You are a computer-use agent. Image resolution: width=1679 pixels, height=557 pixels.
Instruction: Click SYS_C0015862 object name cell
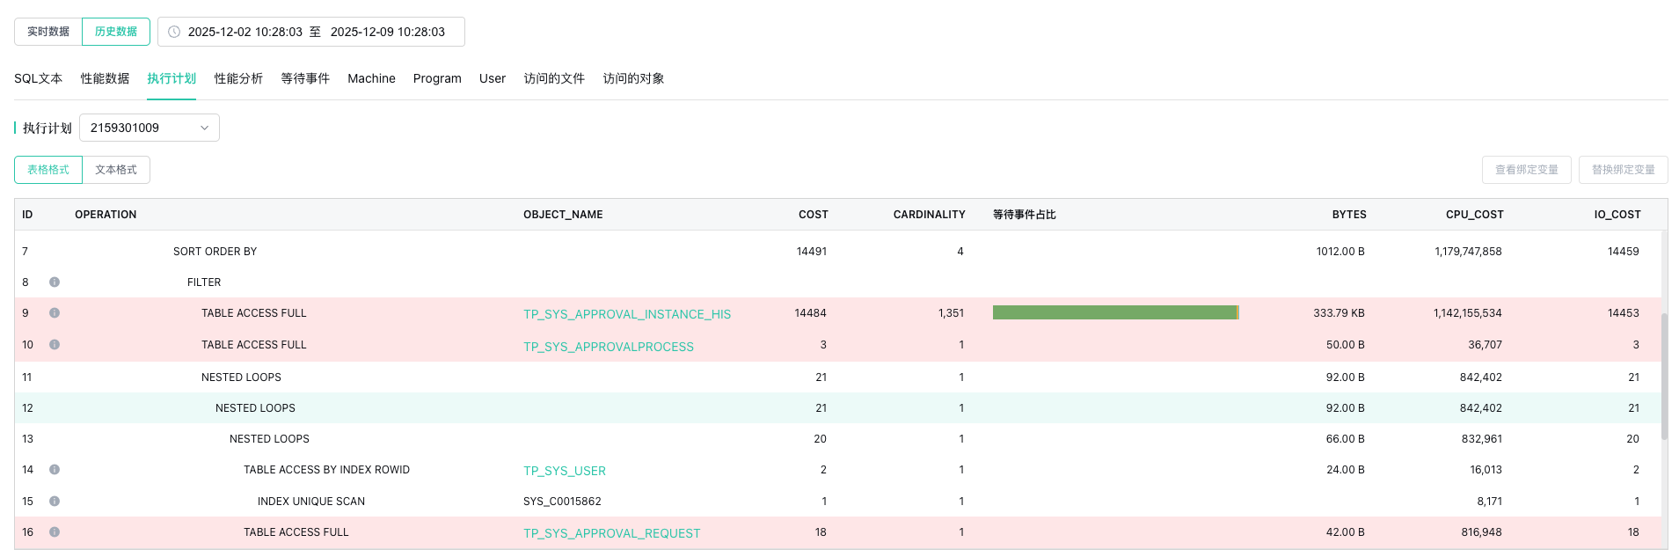tap(562, 502)
